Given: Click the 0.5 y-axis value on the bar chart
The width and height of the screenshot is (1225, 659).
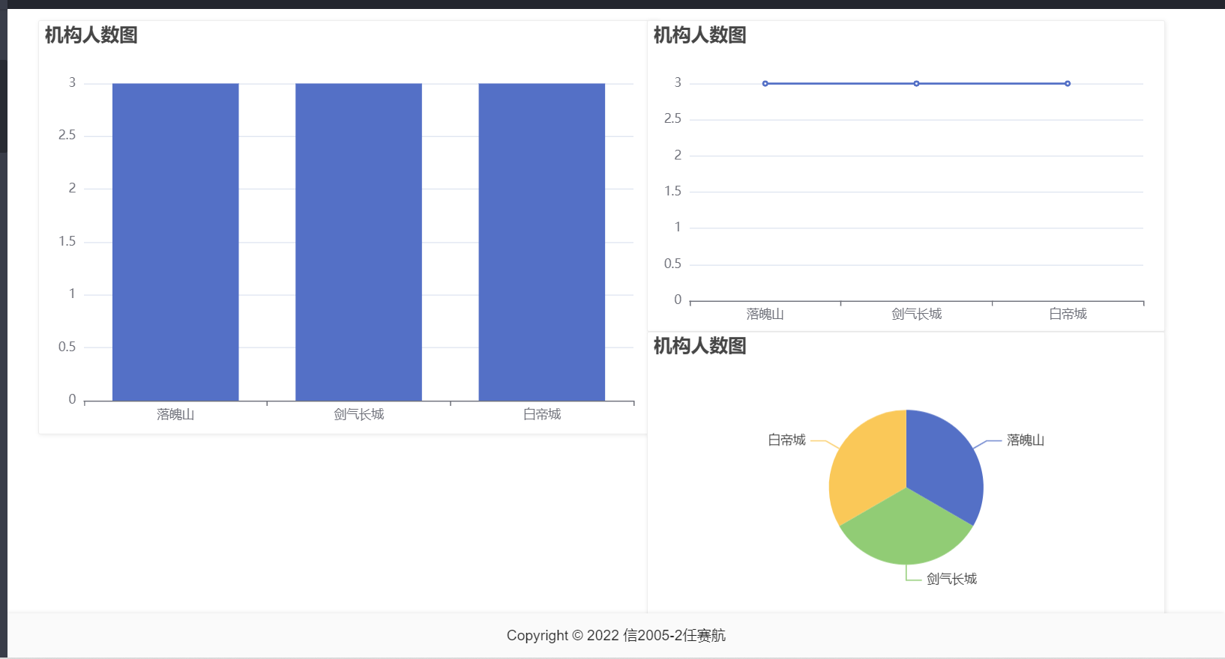Looking at the screenshot, I should point(67,347).
